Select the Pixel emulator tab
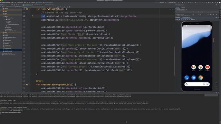The image size is (221, 124). (186, 18)
